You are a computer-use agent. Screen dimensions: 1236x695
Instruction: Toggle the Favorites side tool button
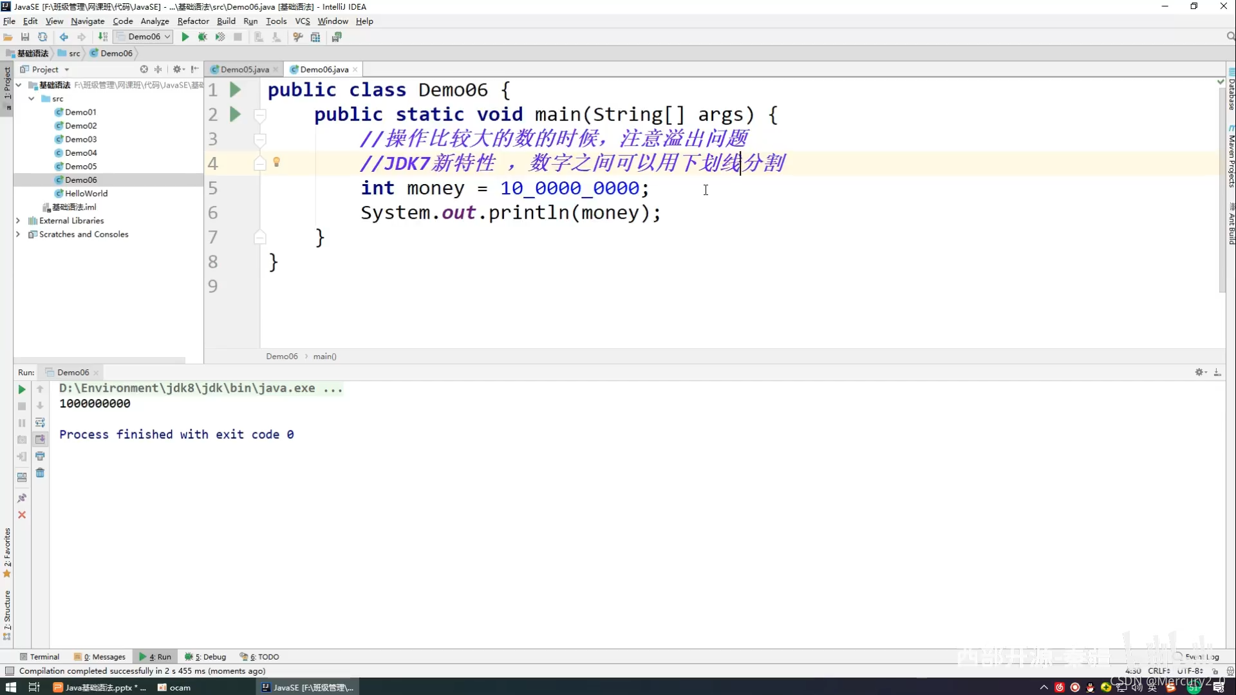tap(7, 552)
